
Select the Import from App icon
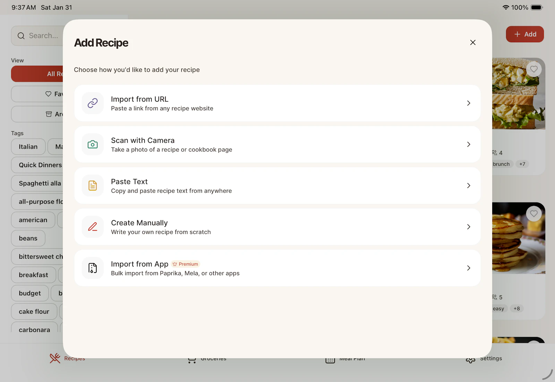(x=92, y=268)
